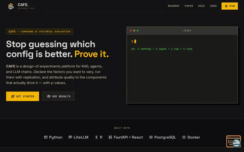Image resolution: width=244 pixels, height=152 pixels.
Task: Click the CAFE coffee cup logo icon
Action: (11, 6)
